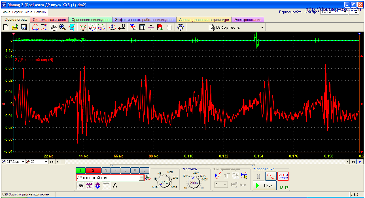
Task: Switch to Система зажигания tab
Action: point(50,20)
